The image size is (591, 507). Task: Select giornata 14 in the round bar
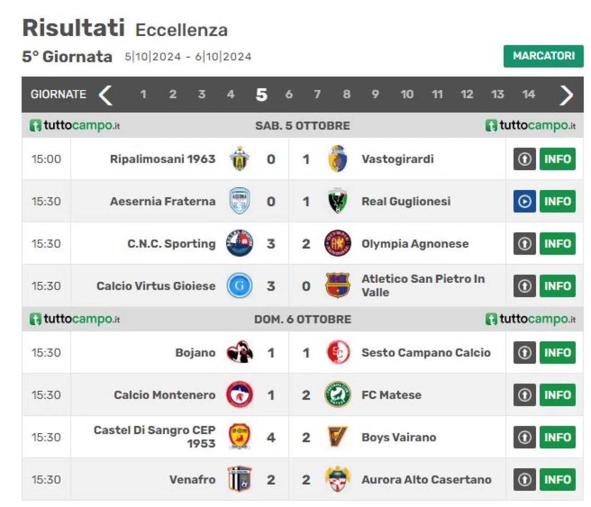pos(528,95)
